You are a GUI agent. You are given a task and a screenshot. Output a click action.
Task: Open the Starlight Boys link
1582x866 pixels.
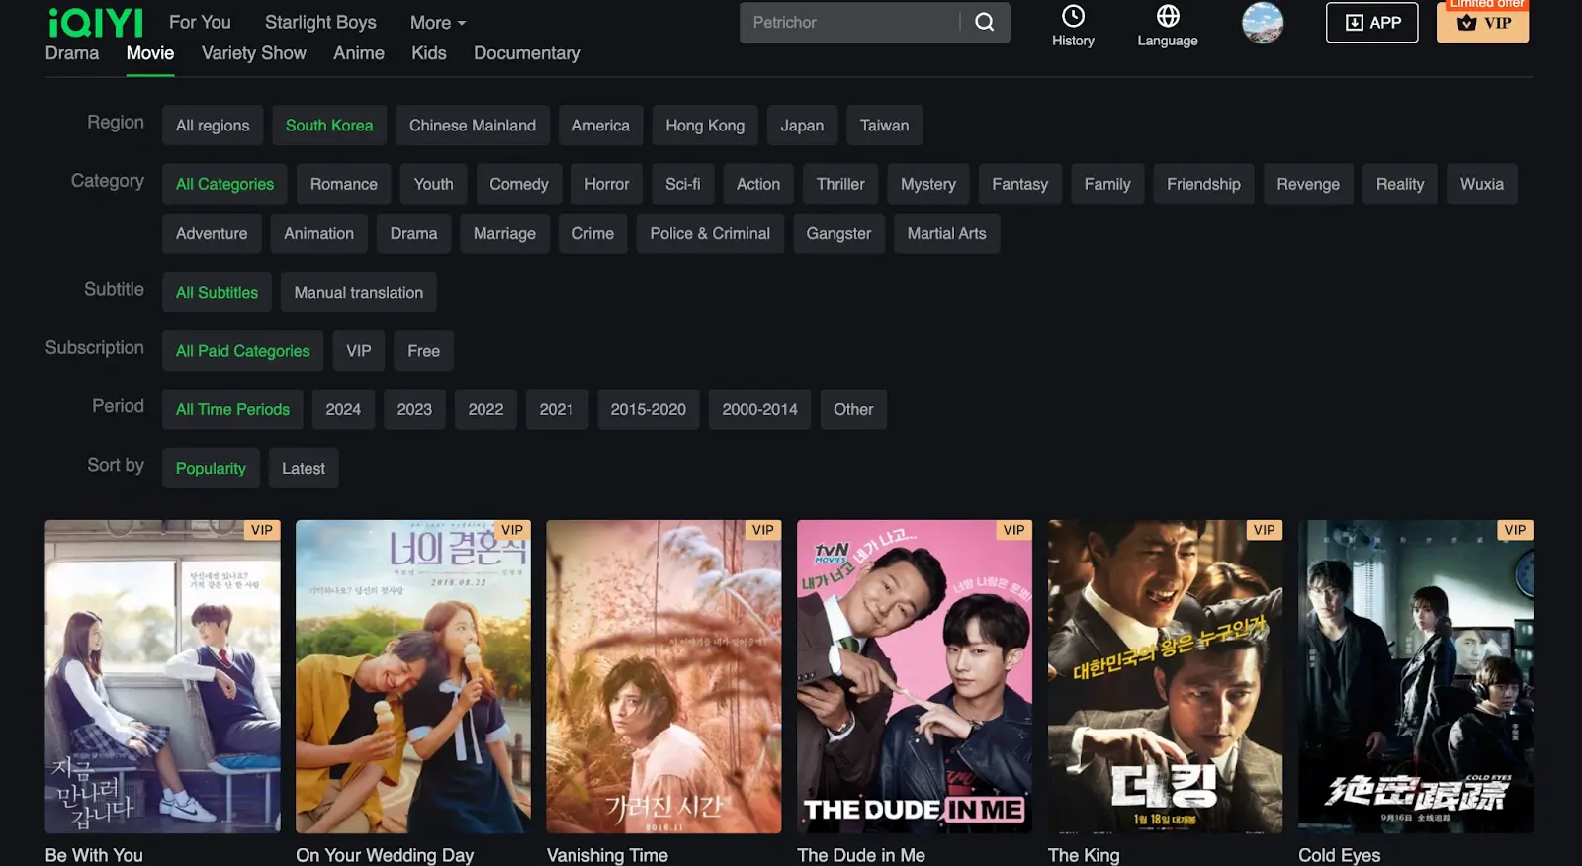(x=320, y=22)
